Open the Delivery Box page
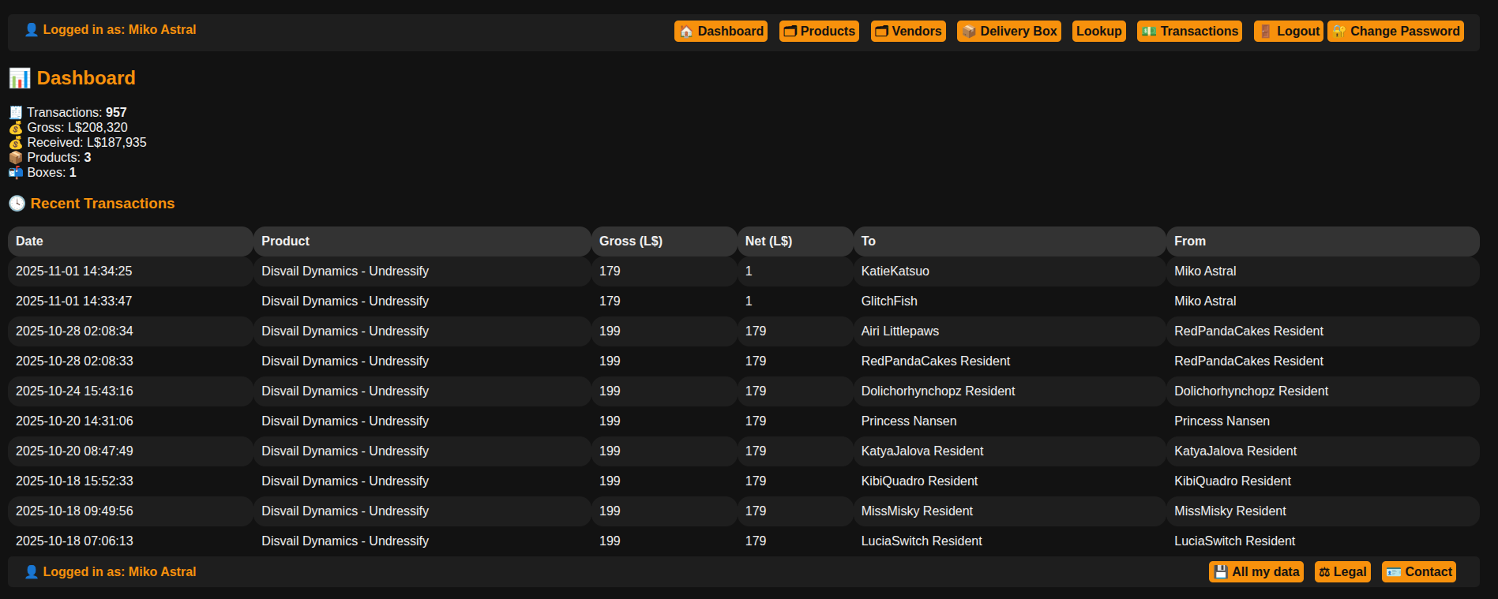The height and width of the screenshot is (599, 1498). [x=1009, y=32]
